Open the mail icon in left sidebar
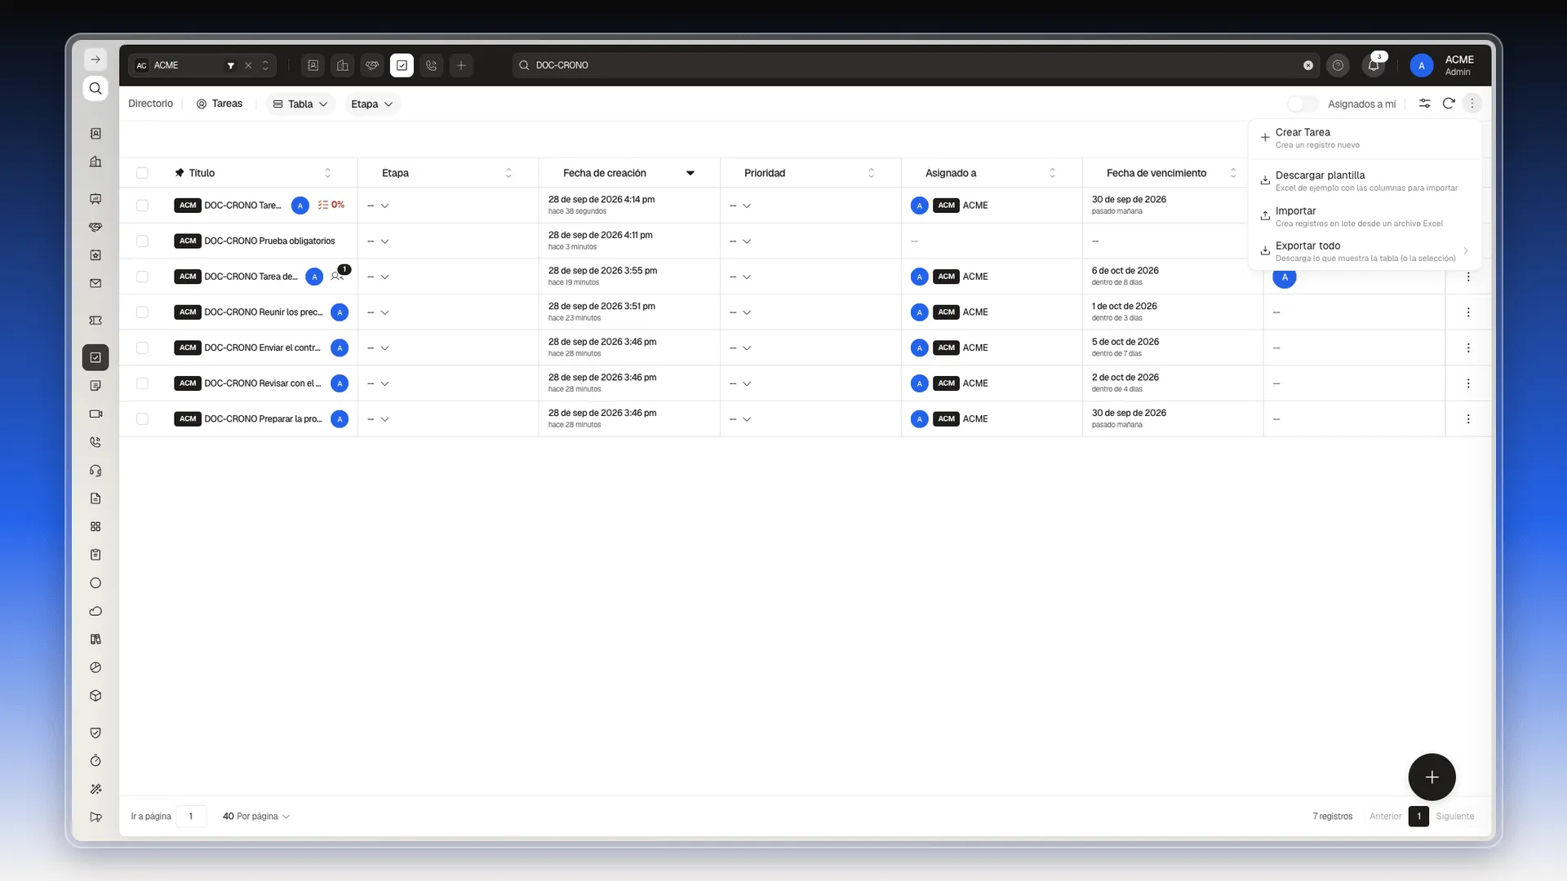This screenshot has width=1567, height=881. coord(95,283)
